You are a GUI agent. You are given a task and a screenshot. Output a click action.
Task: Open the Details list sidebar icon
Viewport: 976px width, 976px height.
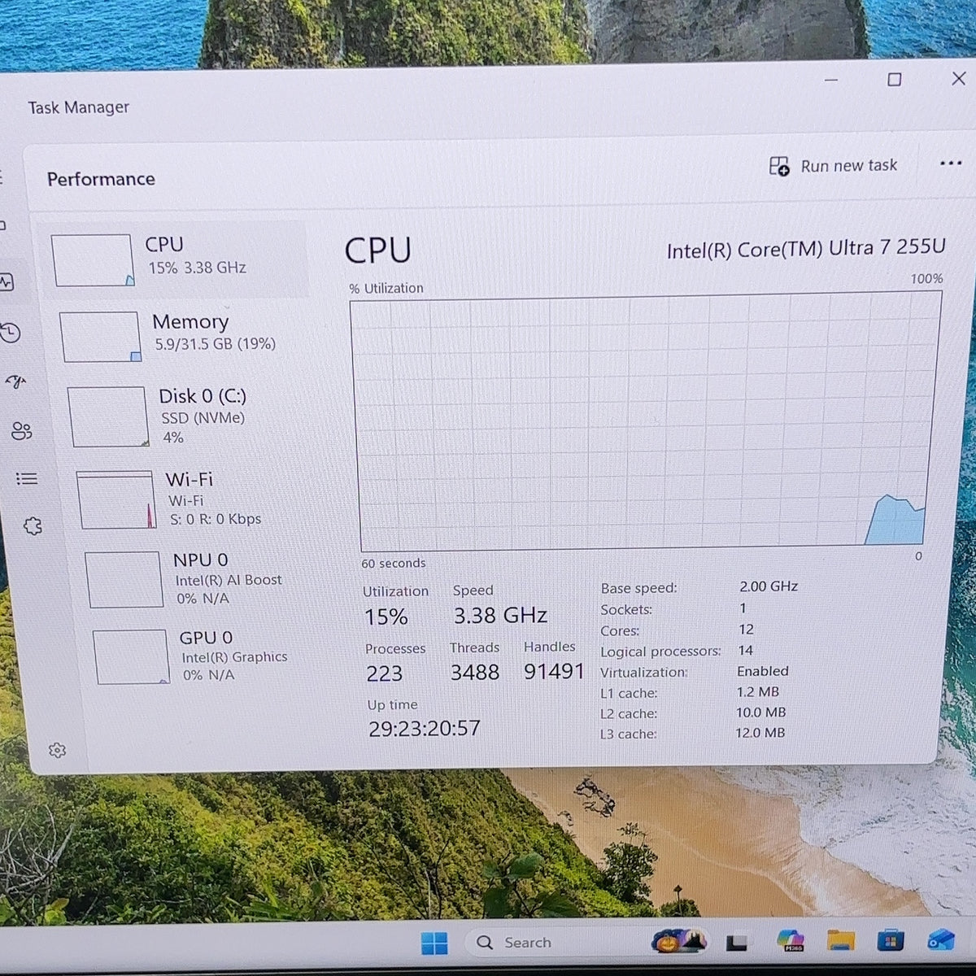click(27, 479)
